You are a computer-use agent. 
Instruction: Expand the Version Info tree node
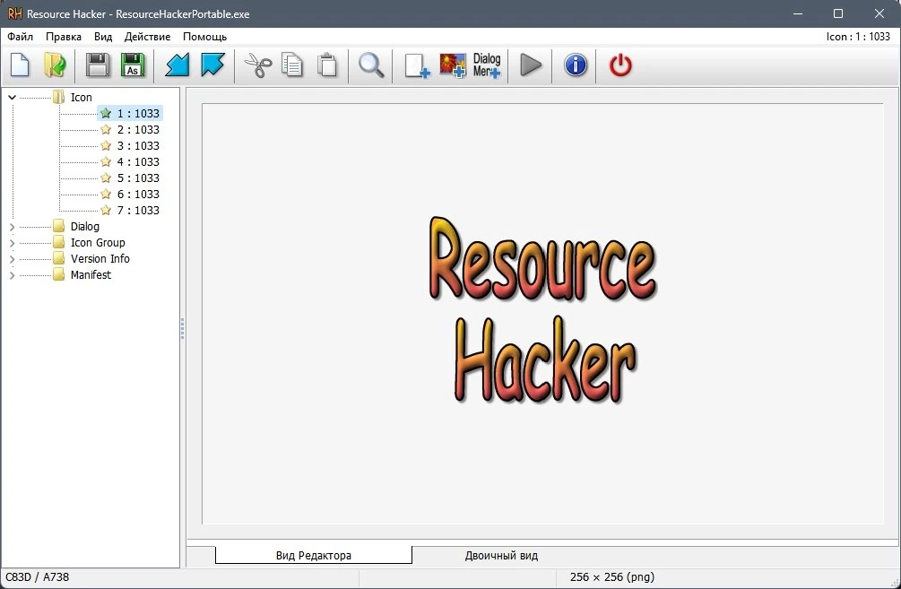click(12, 259)
